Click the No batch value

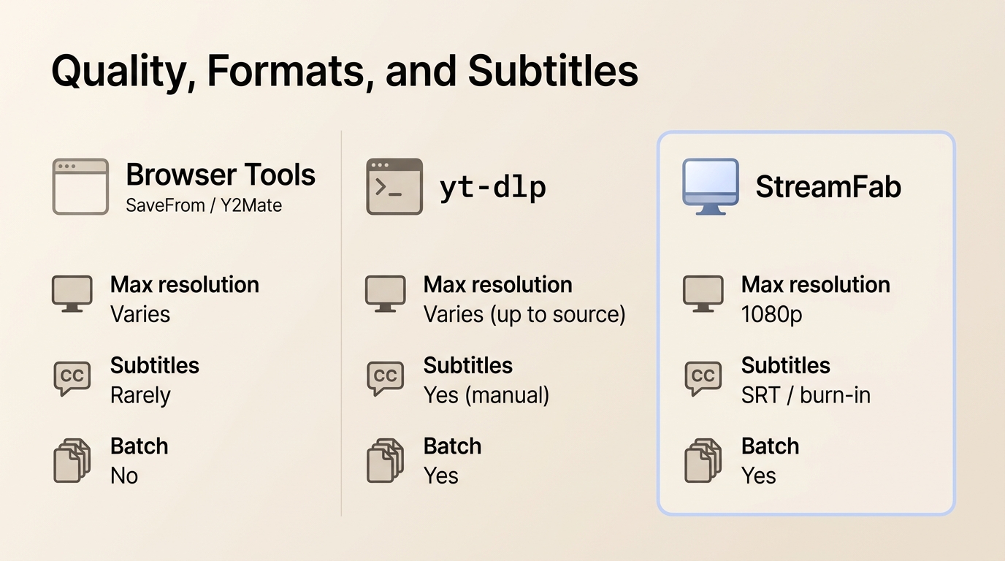pyautogui.click(x=124, y=476)
